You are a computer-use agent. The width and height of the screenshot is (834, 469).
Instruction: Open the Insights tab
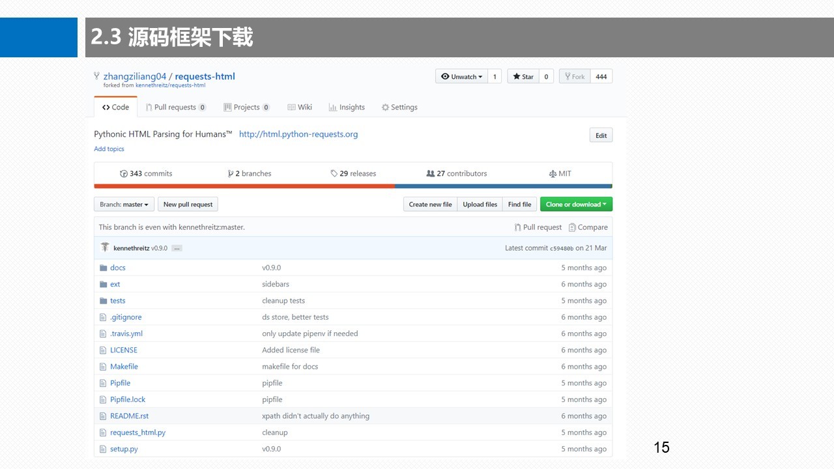(x=347, y=107)
